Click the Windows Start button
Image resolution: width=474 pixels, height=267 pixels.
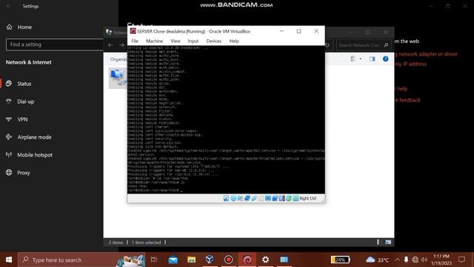pyautogui.click(x=9, y=260)
